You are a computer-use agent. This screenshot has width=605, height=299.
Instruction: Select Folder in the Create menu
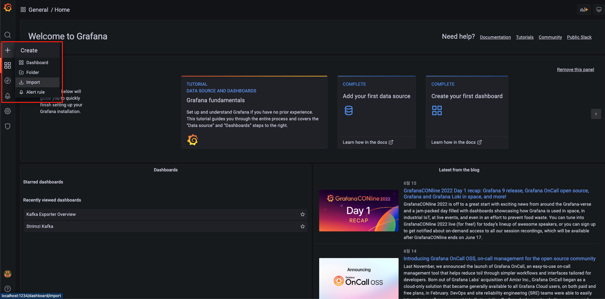point(37,72)
